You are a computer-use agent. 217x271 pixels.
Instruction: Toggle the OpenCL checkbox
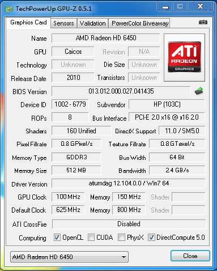(x=57, y=237)
